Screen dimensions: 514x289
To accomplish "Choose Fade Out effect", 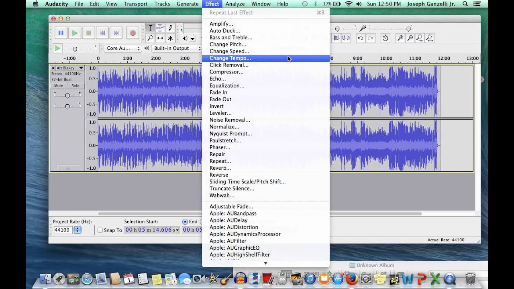I will (x=265, y=99).
